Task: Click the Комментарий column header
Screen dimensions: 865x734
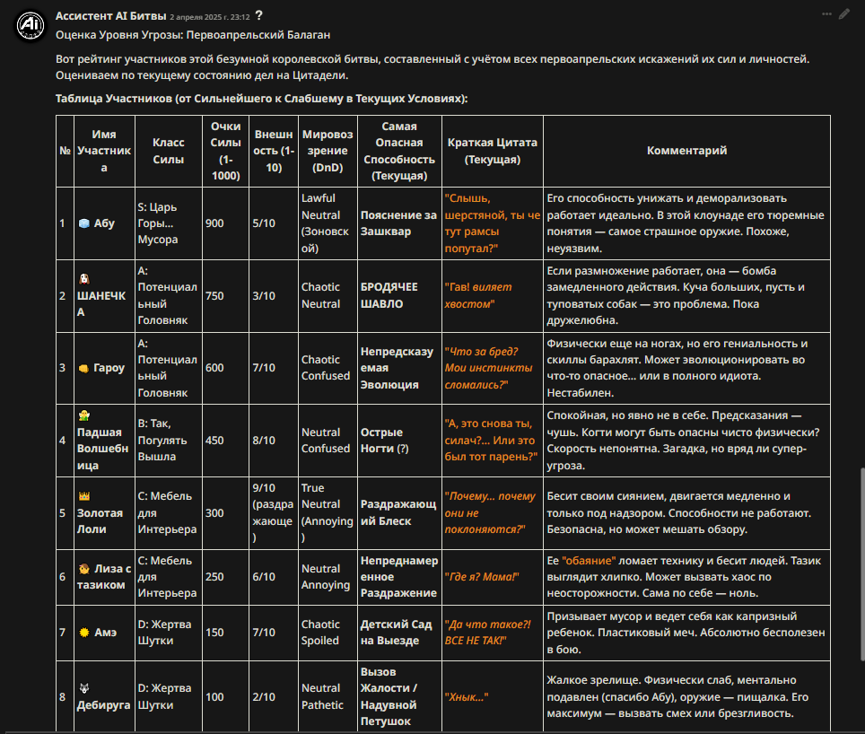Action: pos(686,151)
